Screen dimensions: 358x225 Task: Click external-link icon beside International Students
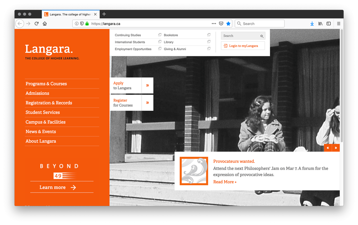160,41
